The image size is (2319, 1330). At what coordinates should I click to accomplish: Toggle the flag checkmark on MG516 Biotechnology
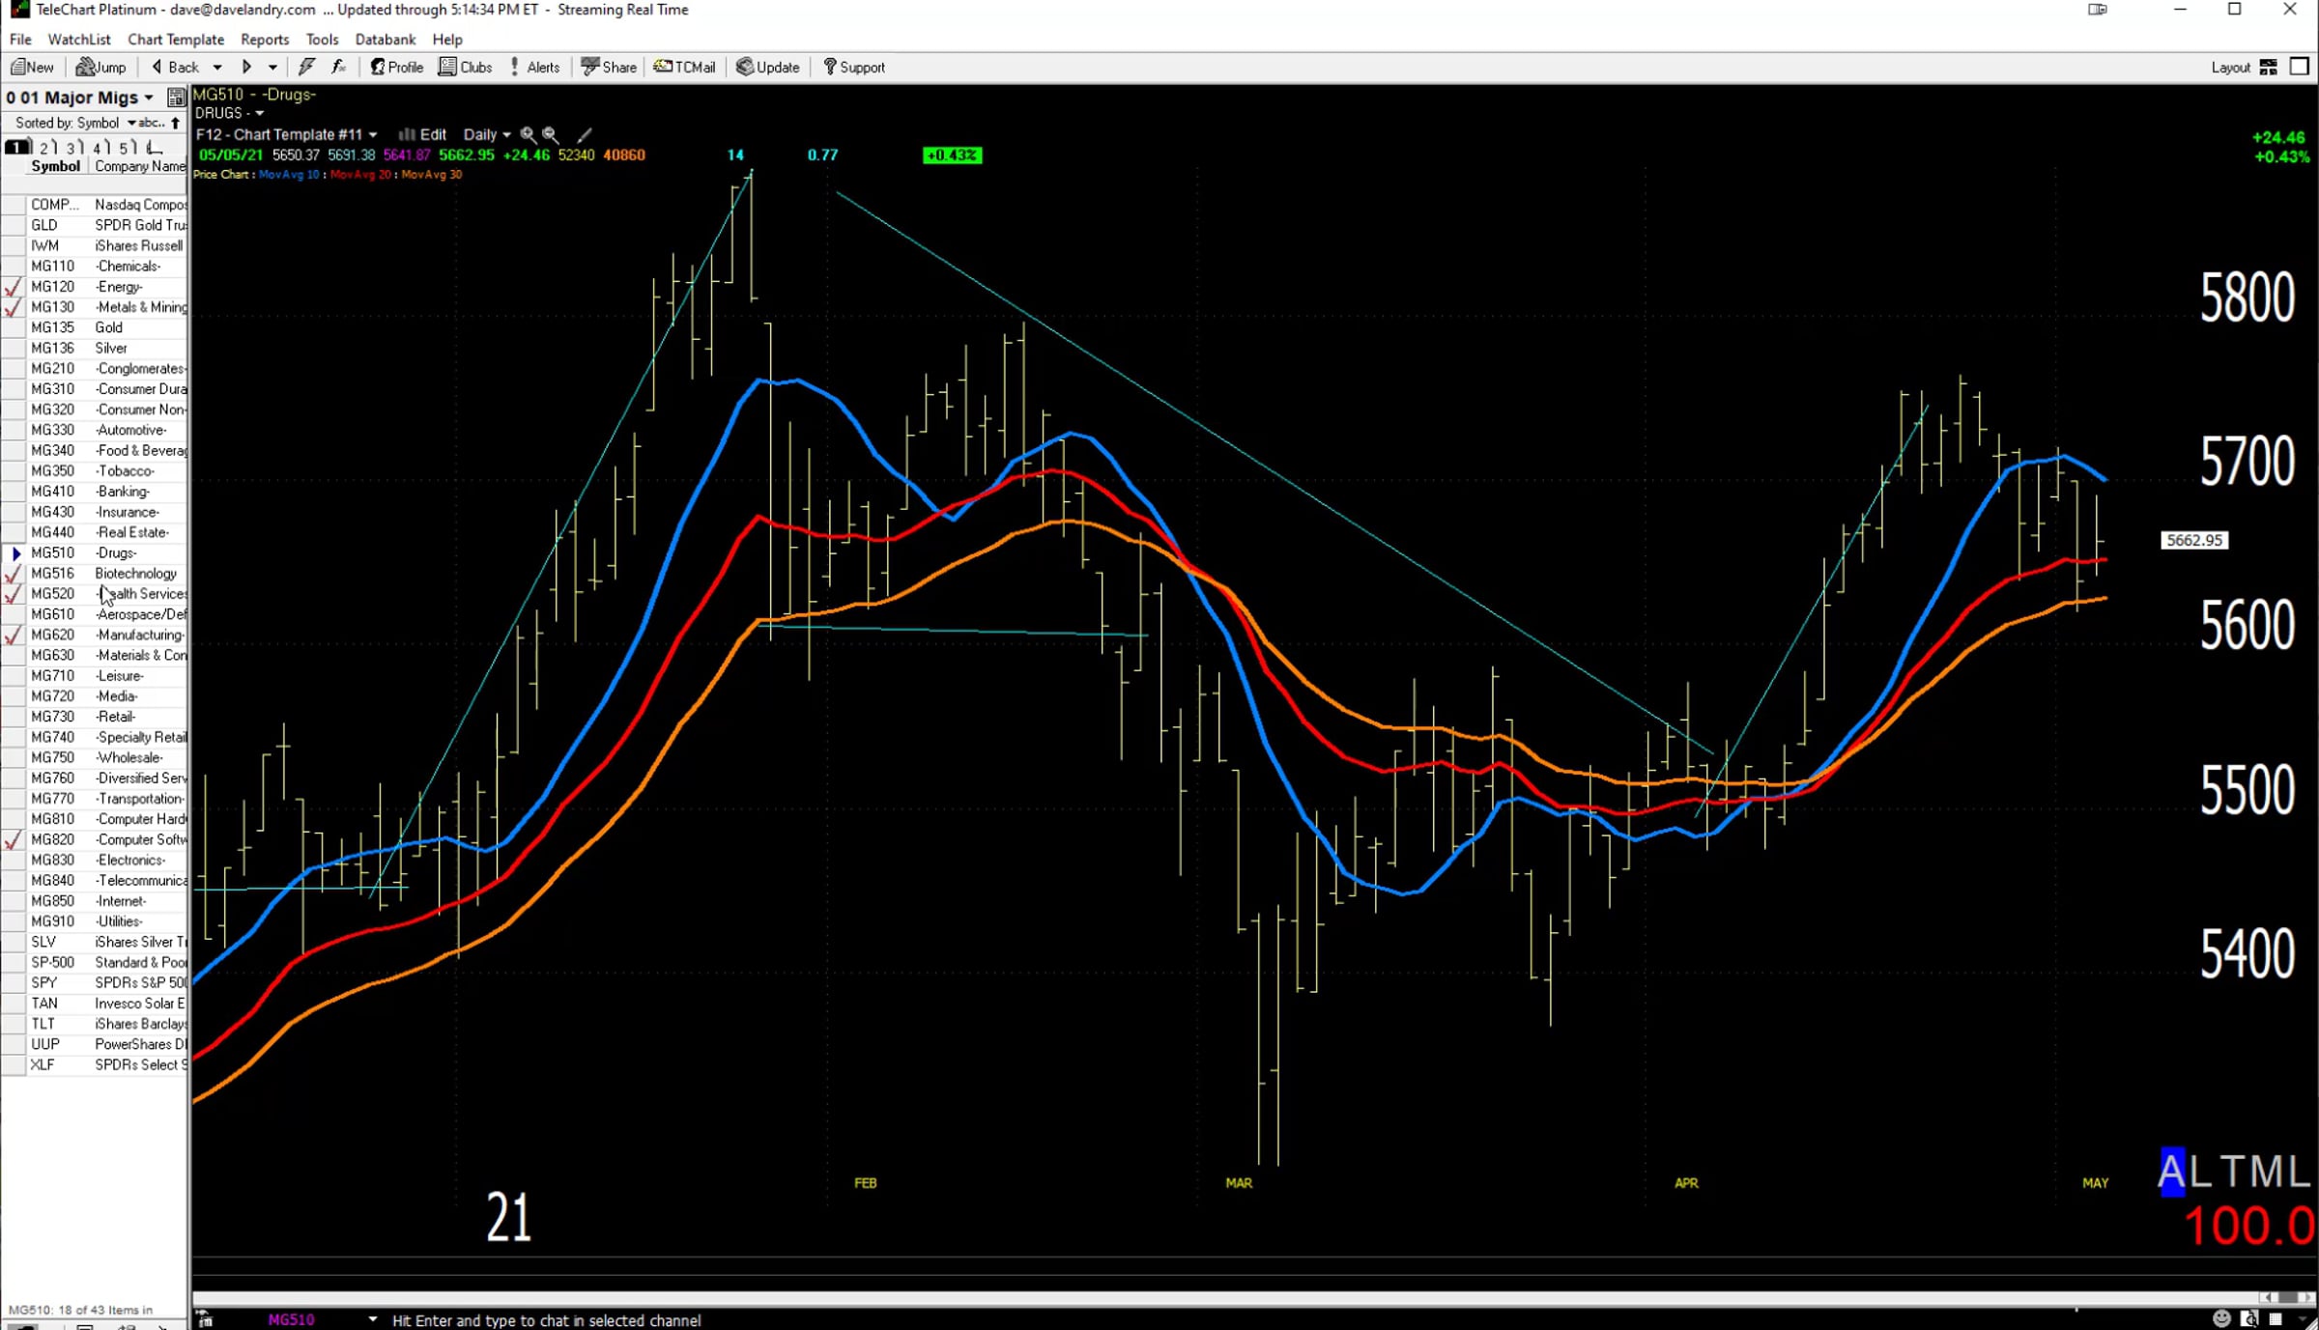pyautogui.click(x=14, y=574)
